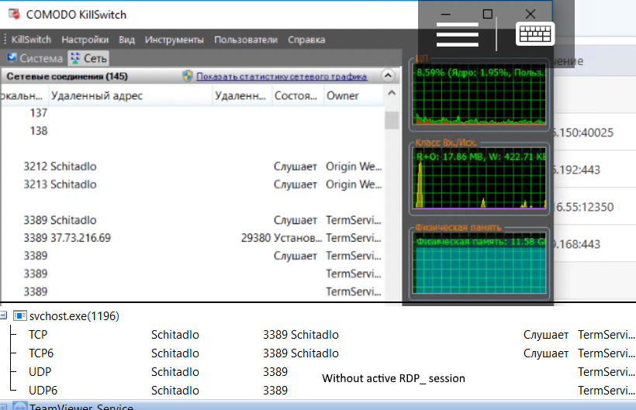
Task: Select the 37.73.216.69 connection row
Action: 192,238
